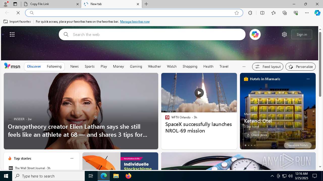Viewport: 323px width, 181px height.
Task: Open the Weather category
Action: (154, 66)
